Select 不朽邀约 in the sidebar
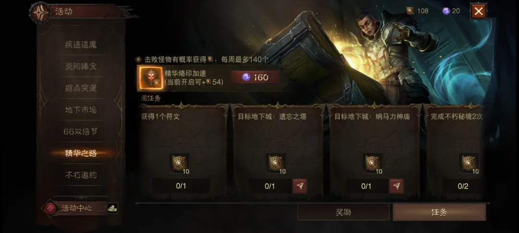Screen dimensions: 519x233 (81, 175)
